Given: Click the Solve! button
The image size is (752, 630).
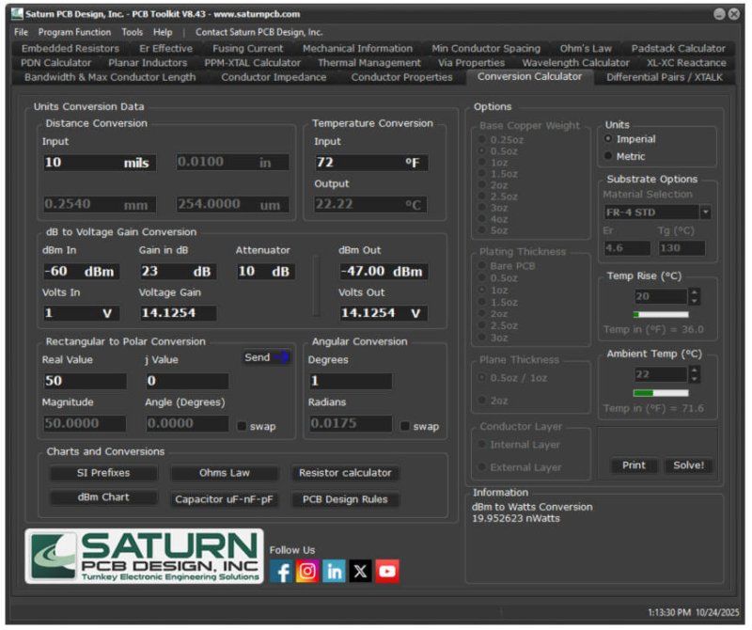Looking at the screenshot, I should [688, 465].
